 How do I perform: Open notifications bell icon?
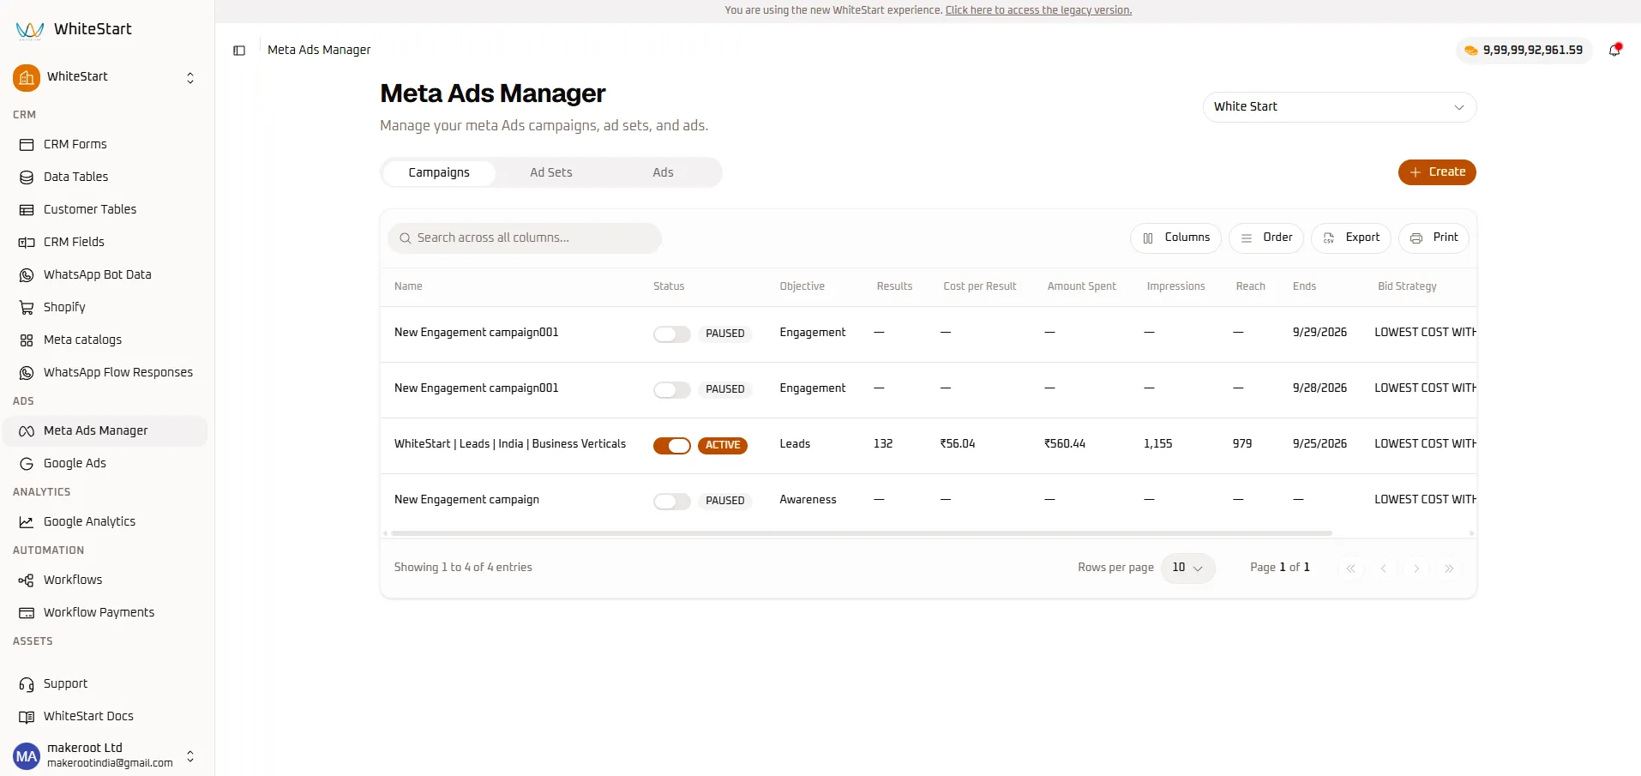pyautogui.click(x=1614, y=50)
